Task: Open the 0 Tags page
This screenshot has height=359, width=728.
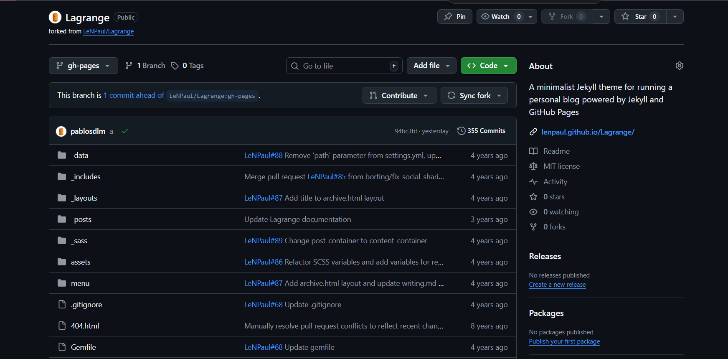Action: tap(188, 66)
